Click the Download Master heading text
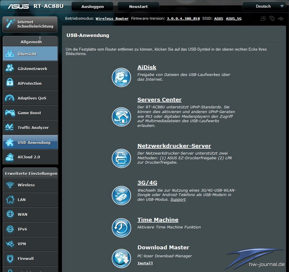The height and width of the screenshot is (272, 289). pos(163,247)
